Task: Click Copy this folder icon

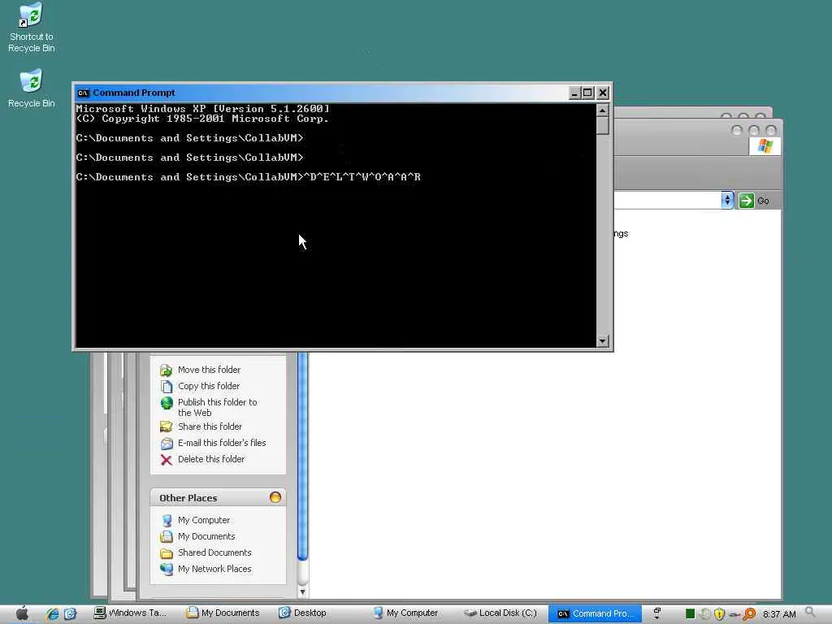Action: point(166,386)
